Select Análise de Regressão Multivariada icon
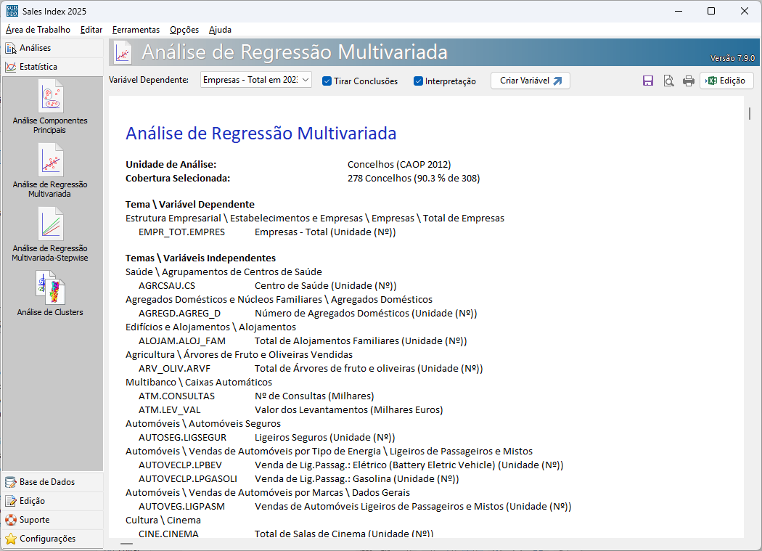Screen dimensions: 762x551 [x=50, y=160]
